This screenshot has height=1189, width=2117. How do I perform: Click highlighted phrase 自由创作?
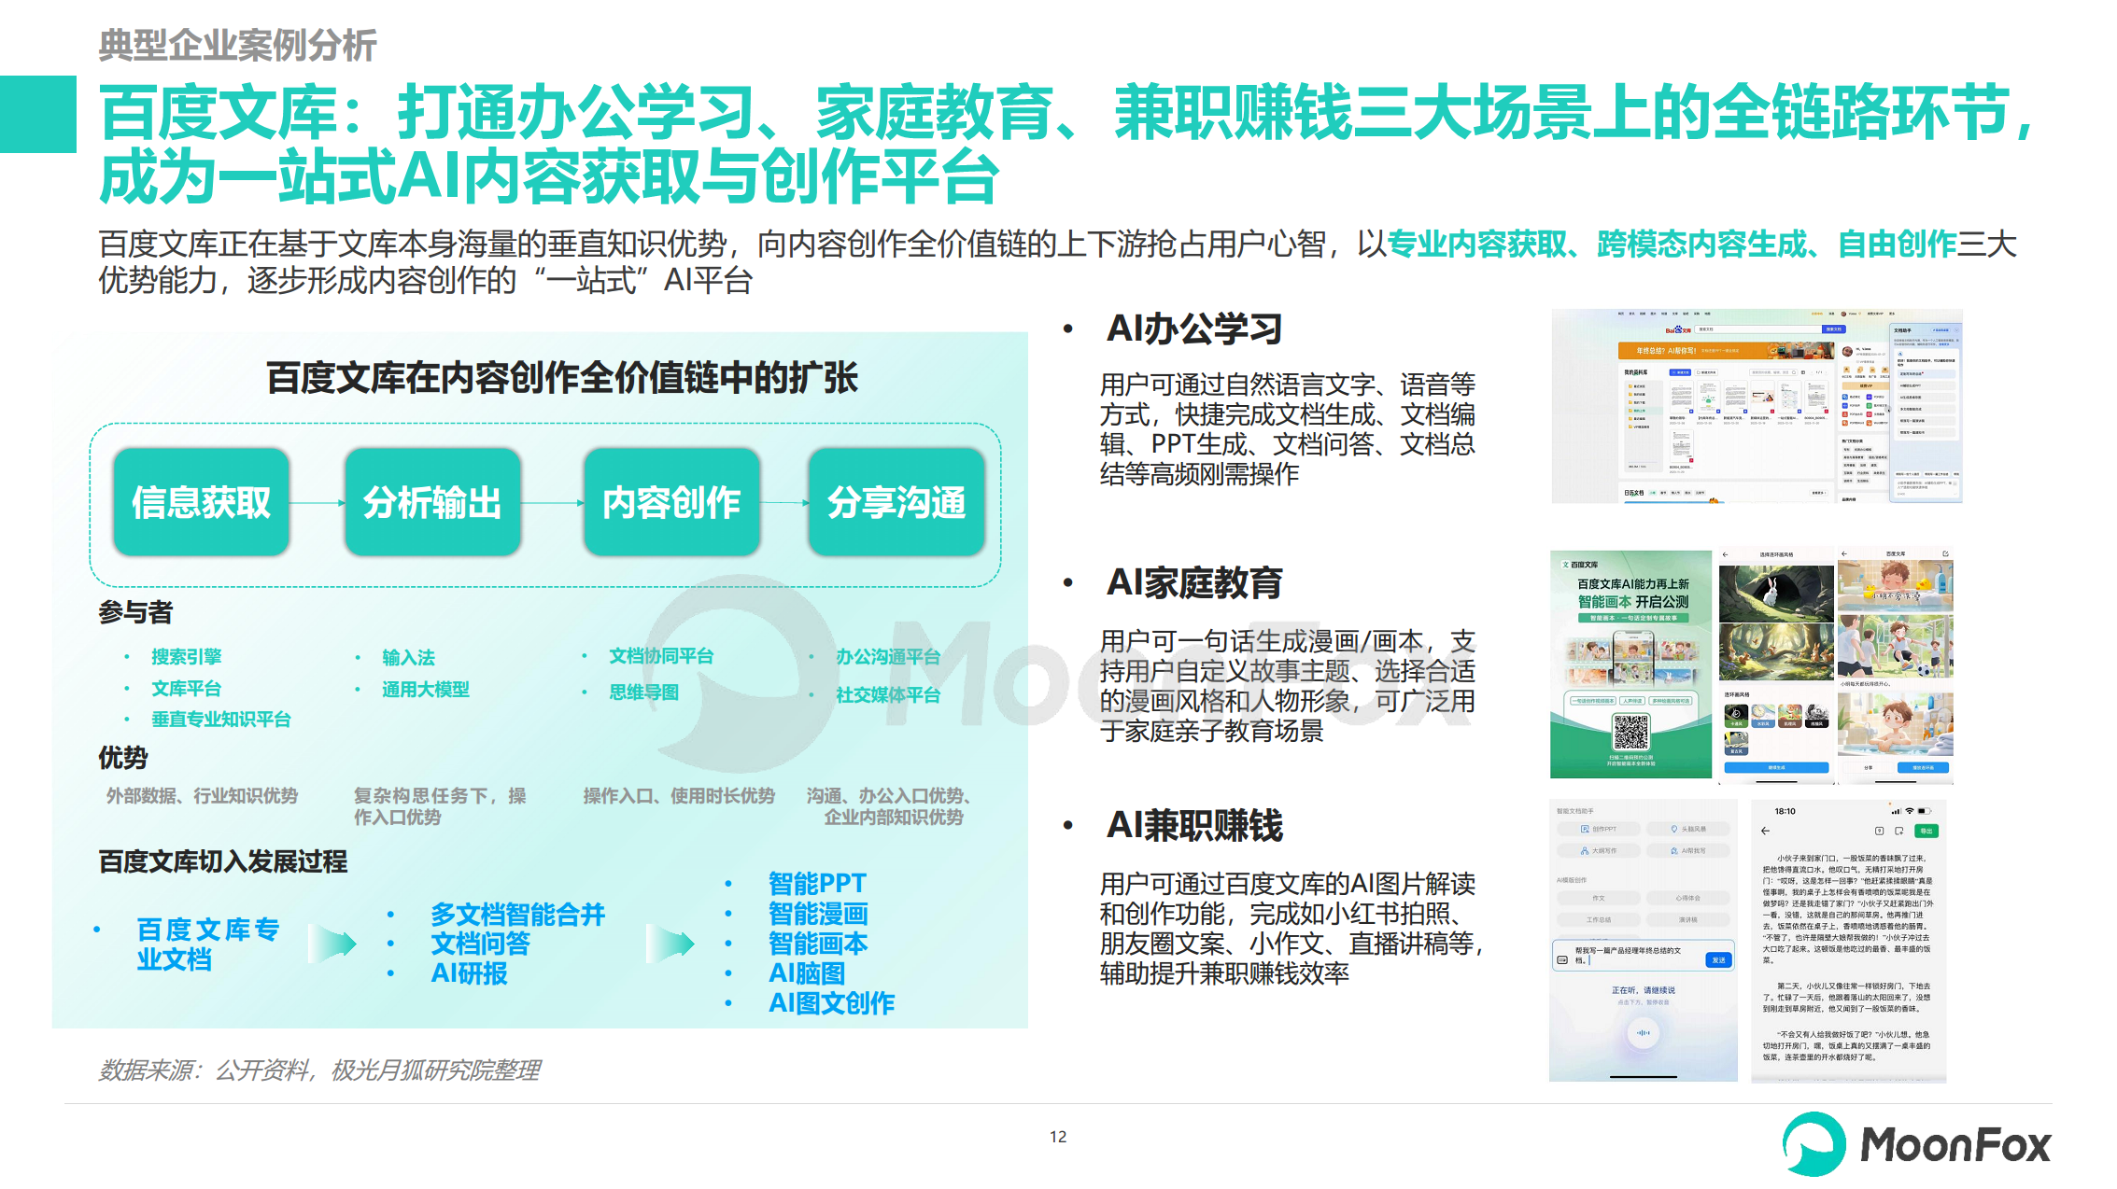(x=1897, y=244)
